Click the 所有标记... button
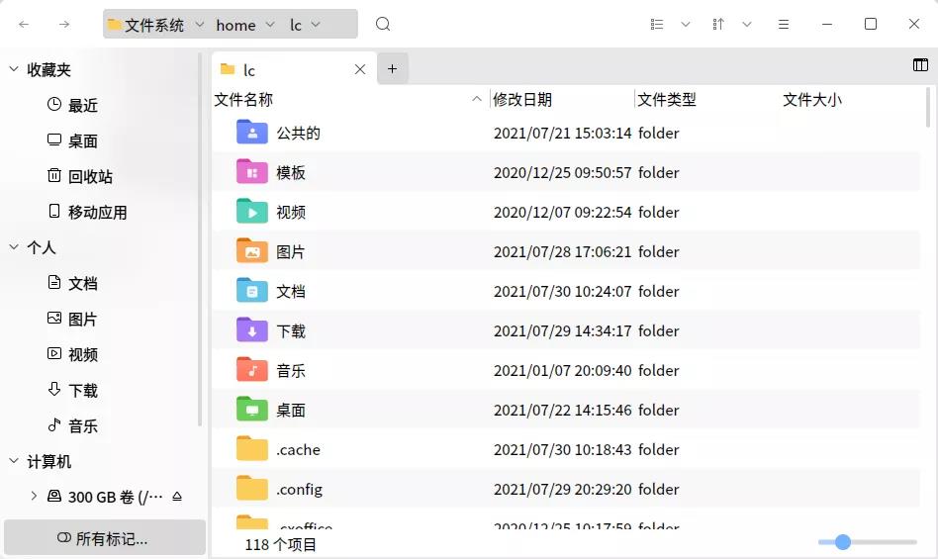This screenshot has width=938, height=559. tap(105, 537)
